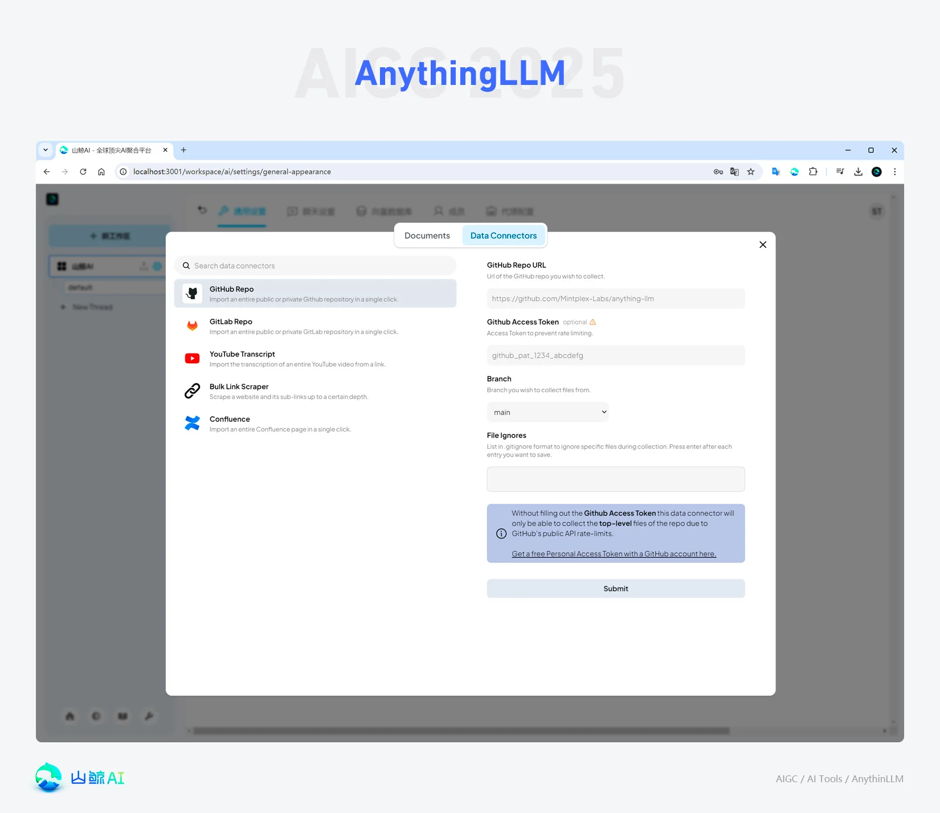The height and width of the screenshot is (813, 940).
Task: Bookmark this page with the star
Action: (751, 172)
